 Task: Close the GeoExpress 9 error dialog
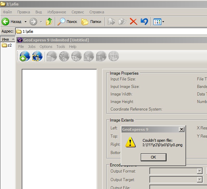click(181, 129)
